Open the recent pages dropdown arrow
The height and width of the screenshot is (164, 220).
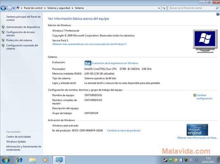pos(14,8)
